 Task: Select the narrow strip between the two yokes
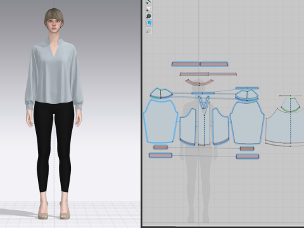203,93
